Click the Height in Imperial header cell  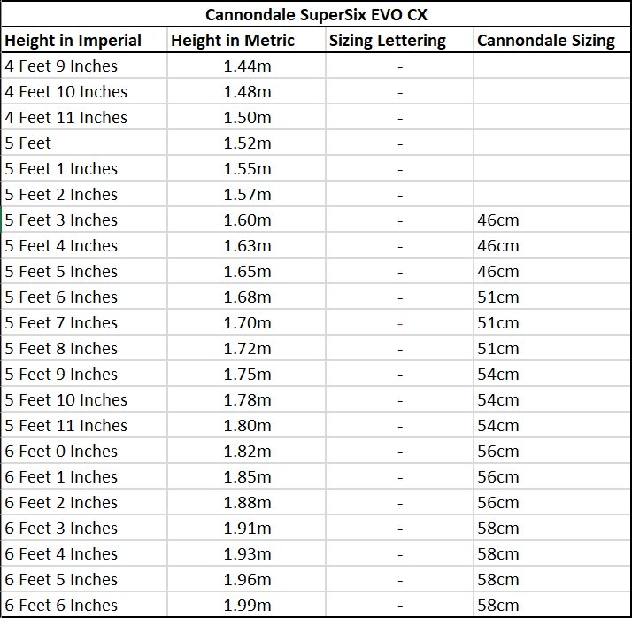[84, 41]
